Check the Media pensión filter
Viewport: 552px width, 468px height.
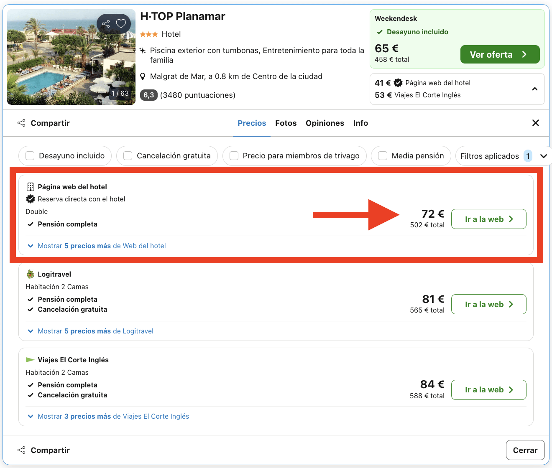point(382,155)
